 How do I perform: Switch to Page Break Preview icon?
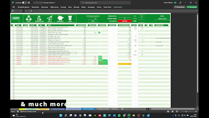pyautogui.click(x=177, y=112)
